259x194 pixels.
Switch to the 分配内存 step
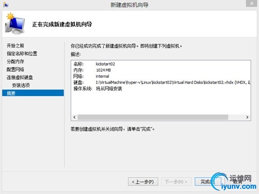click(x=15, y=62)
